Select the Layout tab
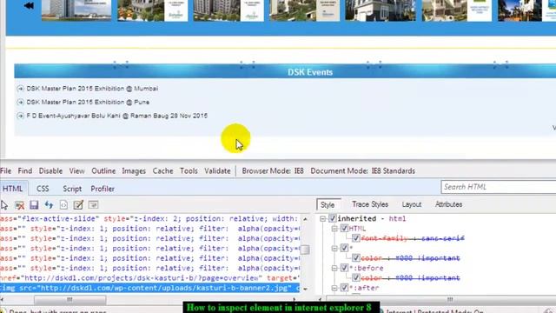 [412, 204]
